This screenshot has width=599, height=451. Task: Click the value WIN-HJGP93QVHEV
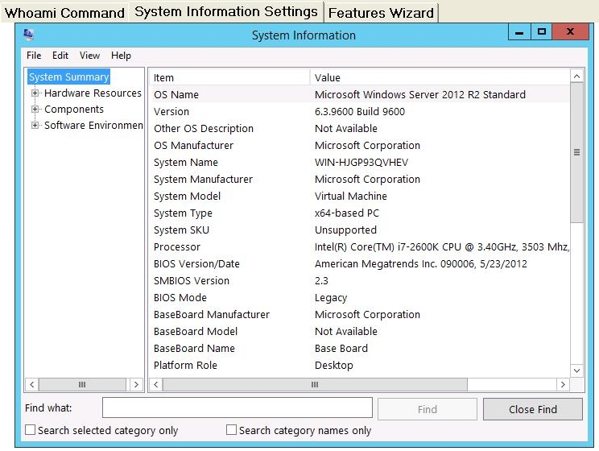pyautogui.click(x=361, y=162)
